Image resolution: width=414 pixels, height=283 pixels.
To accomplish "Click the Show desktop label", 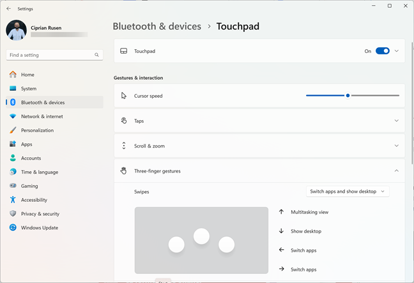I will pyautogui.click(x=306, y=231).
